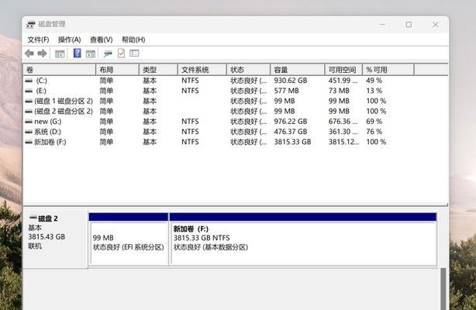Open the 帮助(H) menu

pyautogui.click(x=133, y=40)
